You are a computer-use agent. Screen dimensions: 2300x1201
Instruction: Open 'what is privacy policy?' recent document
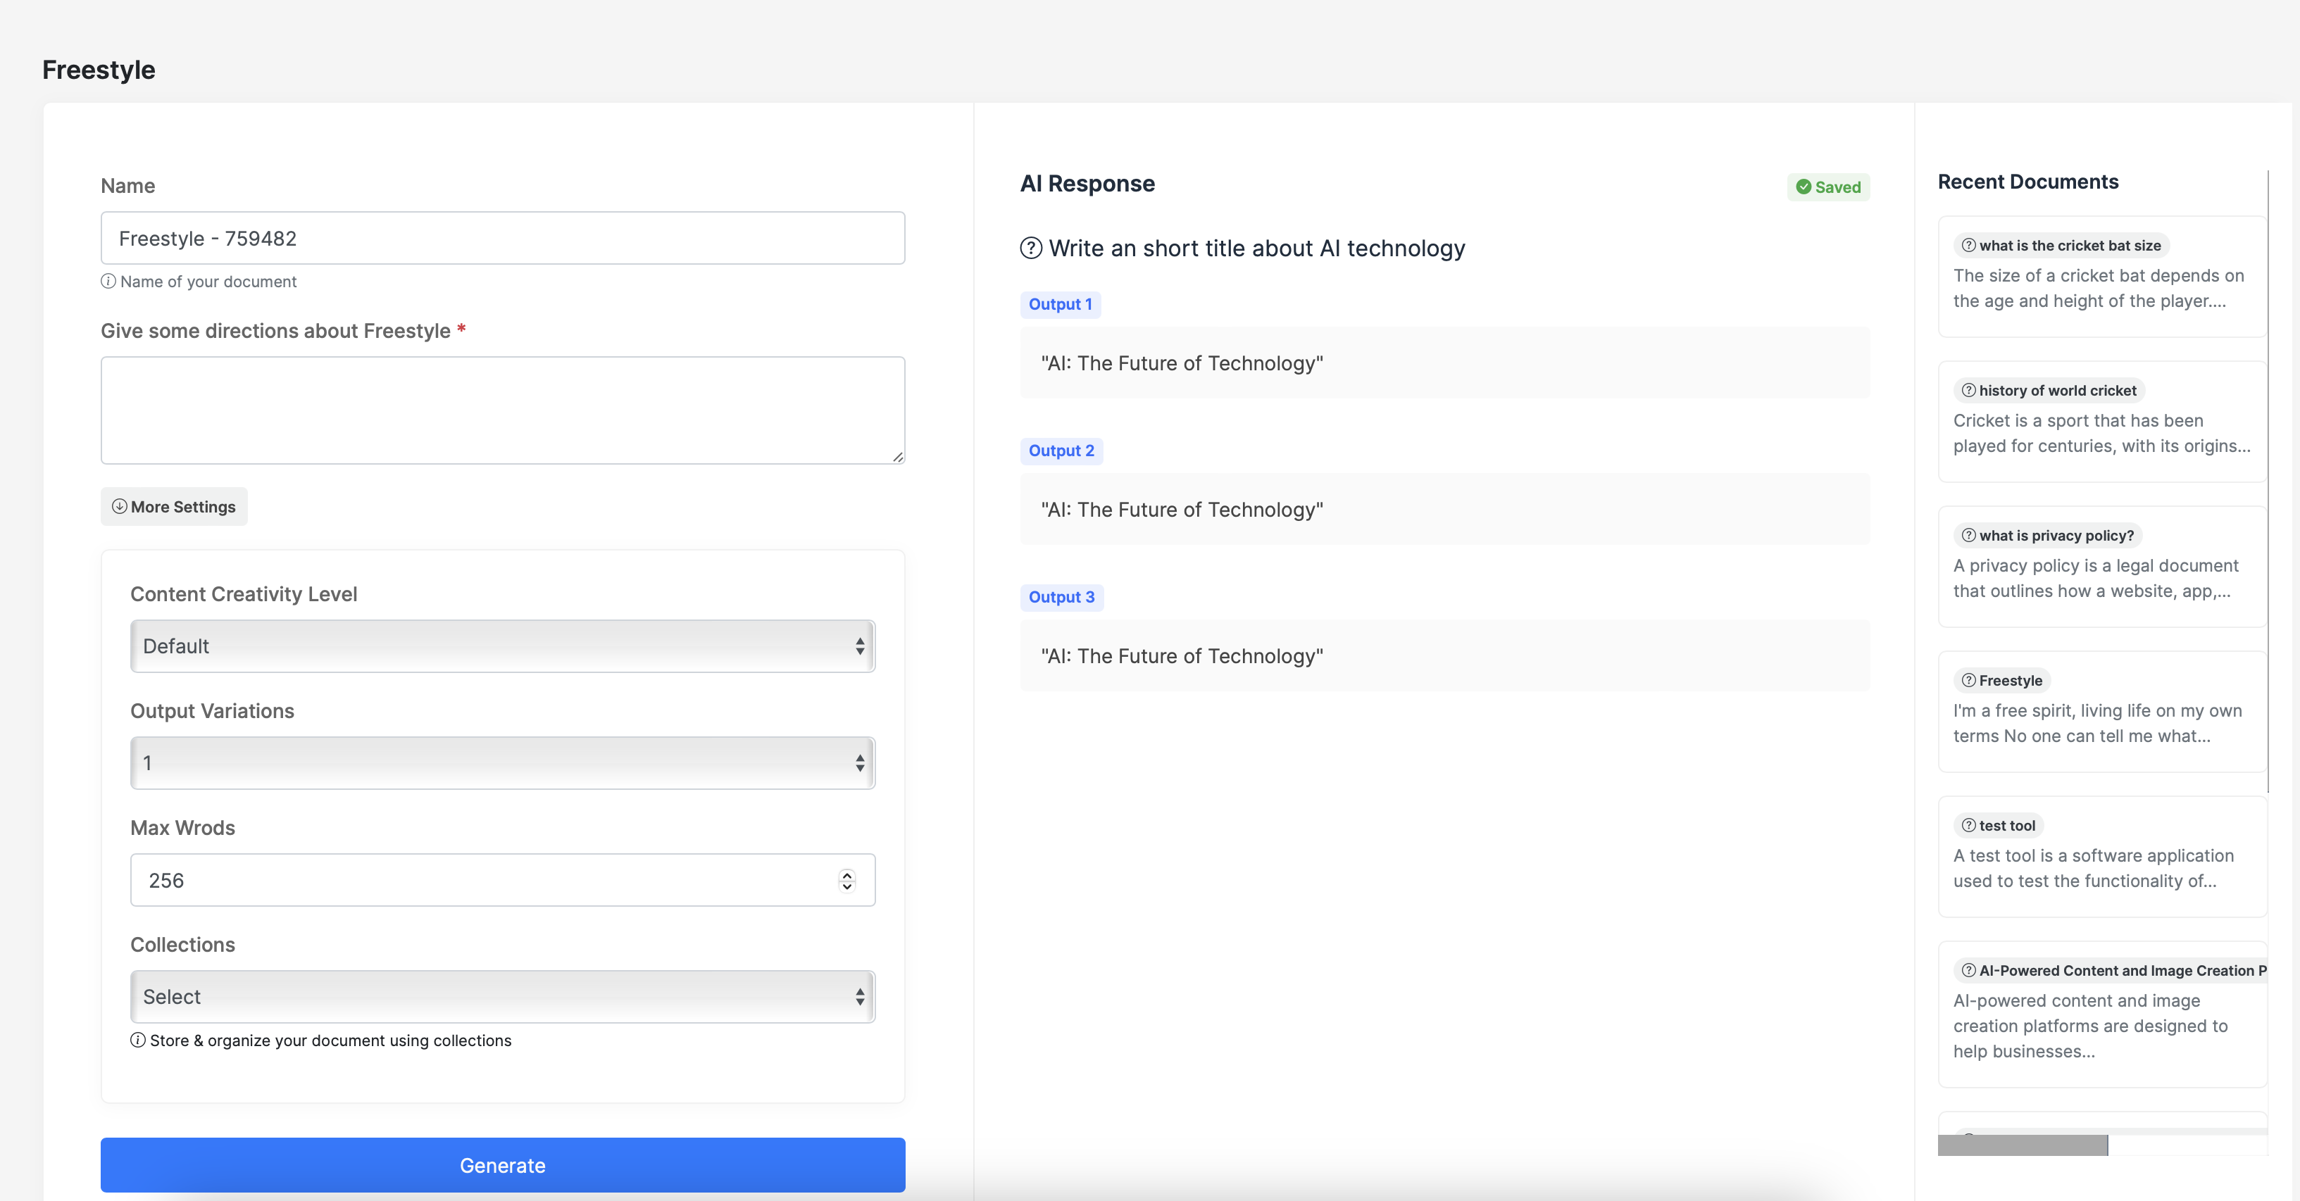pyautogui.click(x=2101, y=567)
